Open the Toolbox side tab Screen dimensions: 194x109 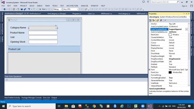tap(2, 39)
